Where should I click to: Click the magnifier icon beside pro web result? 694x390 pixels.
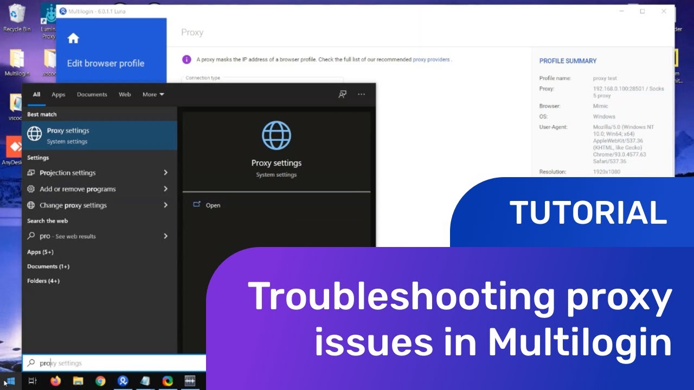click(31, 236)
